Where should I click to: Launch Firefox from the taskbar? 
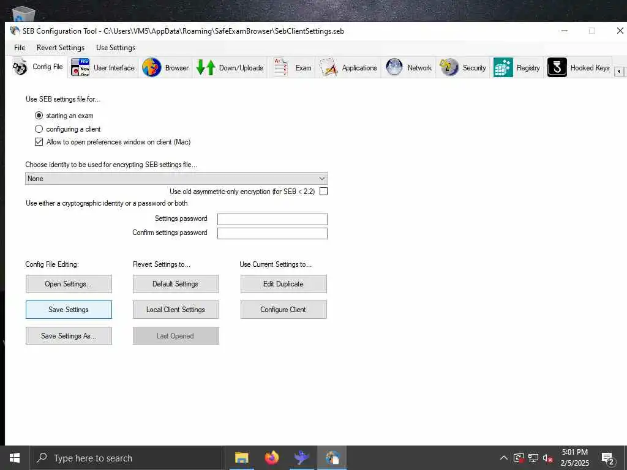272,458
